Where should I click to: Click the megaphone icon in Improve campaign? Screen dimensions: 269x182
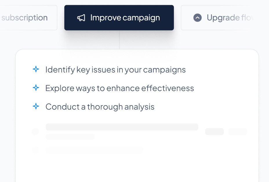[x=81, y=18]
